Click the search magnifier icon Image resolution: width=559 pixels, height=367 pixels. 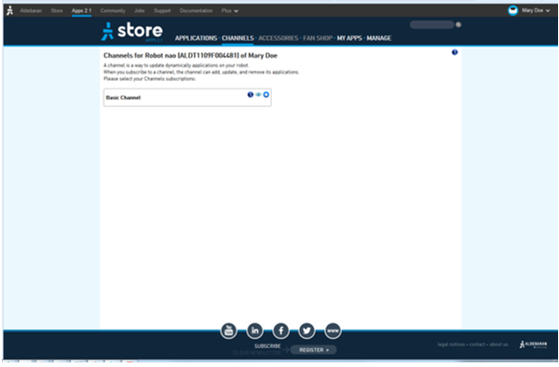point(458,24)
